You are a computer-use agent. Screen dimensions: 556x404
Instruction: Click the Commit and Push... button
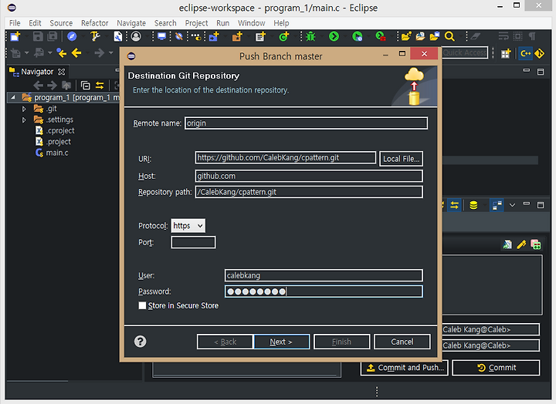(405, 368)
